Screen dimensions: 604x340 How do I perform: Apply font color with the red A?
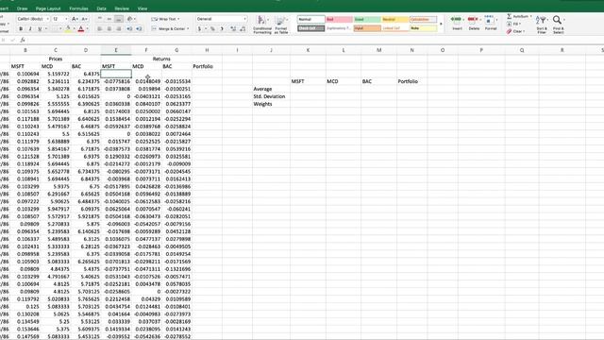[x=81, y=29]
